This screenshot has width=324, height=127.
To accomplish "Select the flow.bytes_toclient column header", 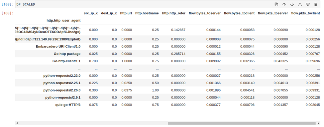I will coord(239,13).
